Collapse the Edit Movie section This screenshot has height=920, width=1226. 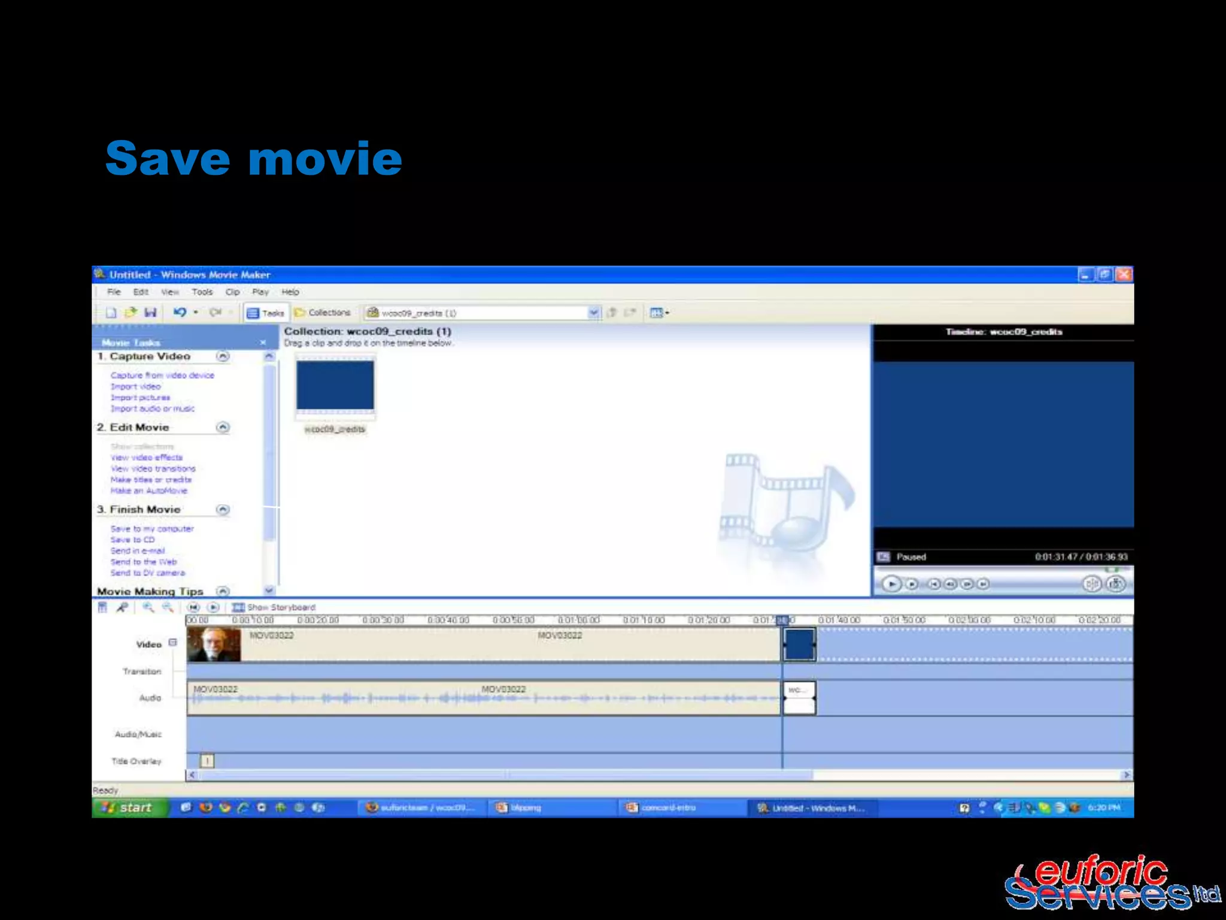click(x=223, y=427)
